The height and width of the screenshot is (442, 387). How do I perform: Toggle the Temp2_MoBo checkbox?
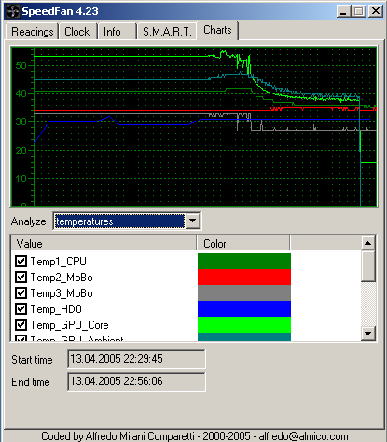tap(21, 277)
